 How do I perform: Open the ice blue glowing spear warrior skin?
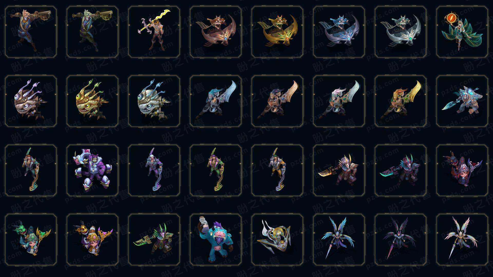click(462, 101)
